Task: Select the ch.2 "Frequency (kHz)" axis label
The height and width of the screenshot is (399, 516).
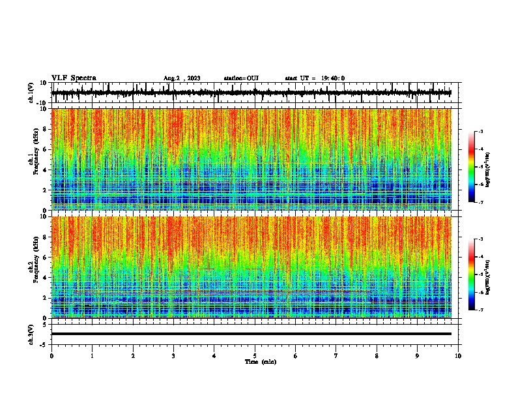Action: (36, 259)
